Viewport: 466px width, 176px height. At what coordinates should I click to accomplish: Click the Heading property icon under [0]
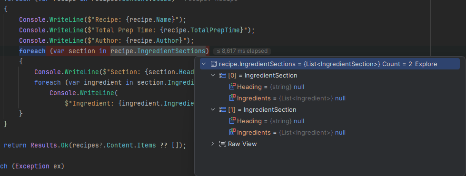click(232, 87)
